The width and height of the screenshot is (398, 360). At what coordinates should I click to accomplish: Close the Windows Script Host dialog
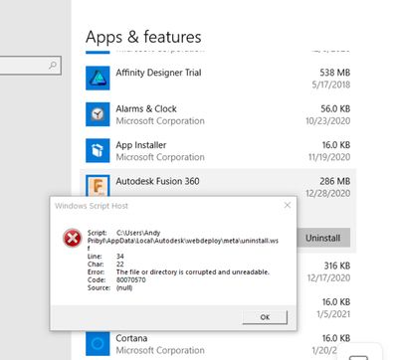pyautogui.click(x=288, y=205)
